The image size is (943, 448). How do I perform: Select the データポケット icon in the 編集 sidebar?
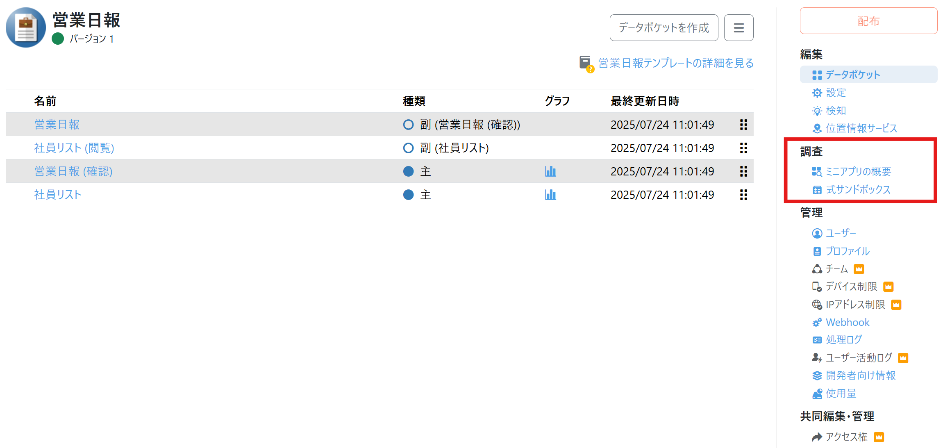(x=817, y=74)
